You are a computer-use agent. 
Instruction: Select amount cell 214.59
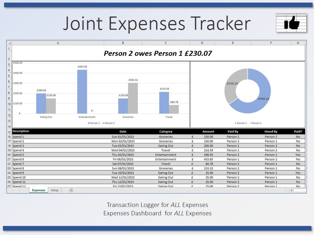point(202,151)
